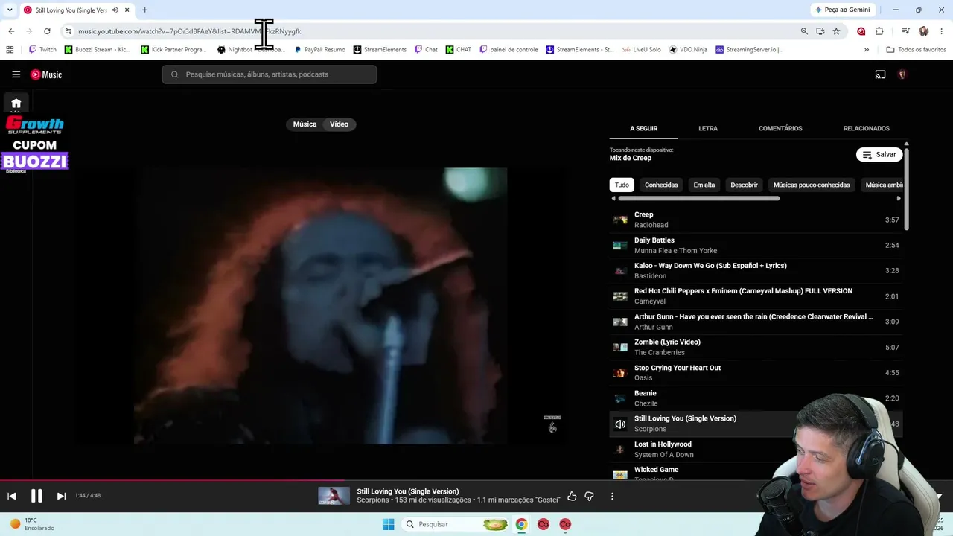
Task: Show the RELACIONADOS tab
Action: (866, 128)
